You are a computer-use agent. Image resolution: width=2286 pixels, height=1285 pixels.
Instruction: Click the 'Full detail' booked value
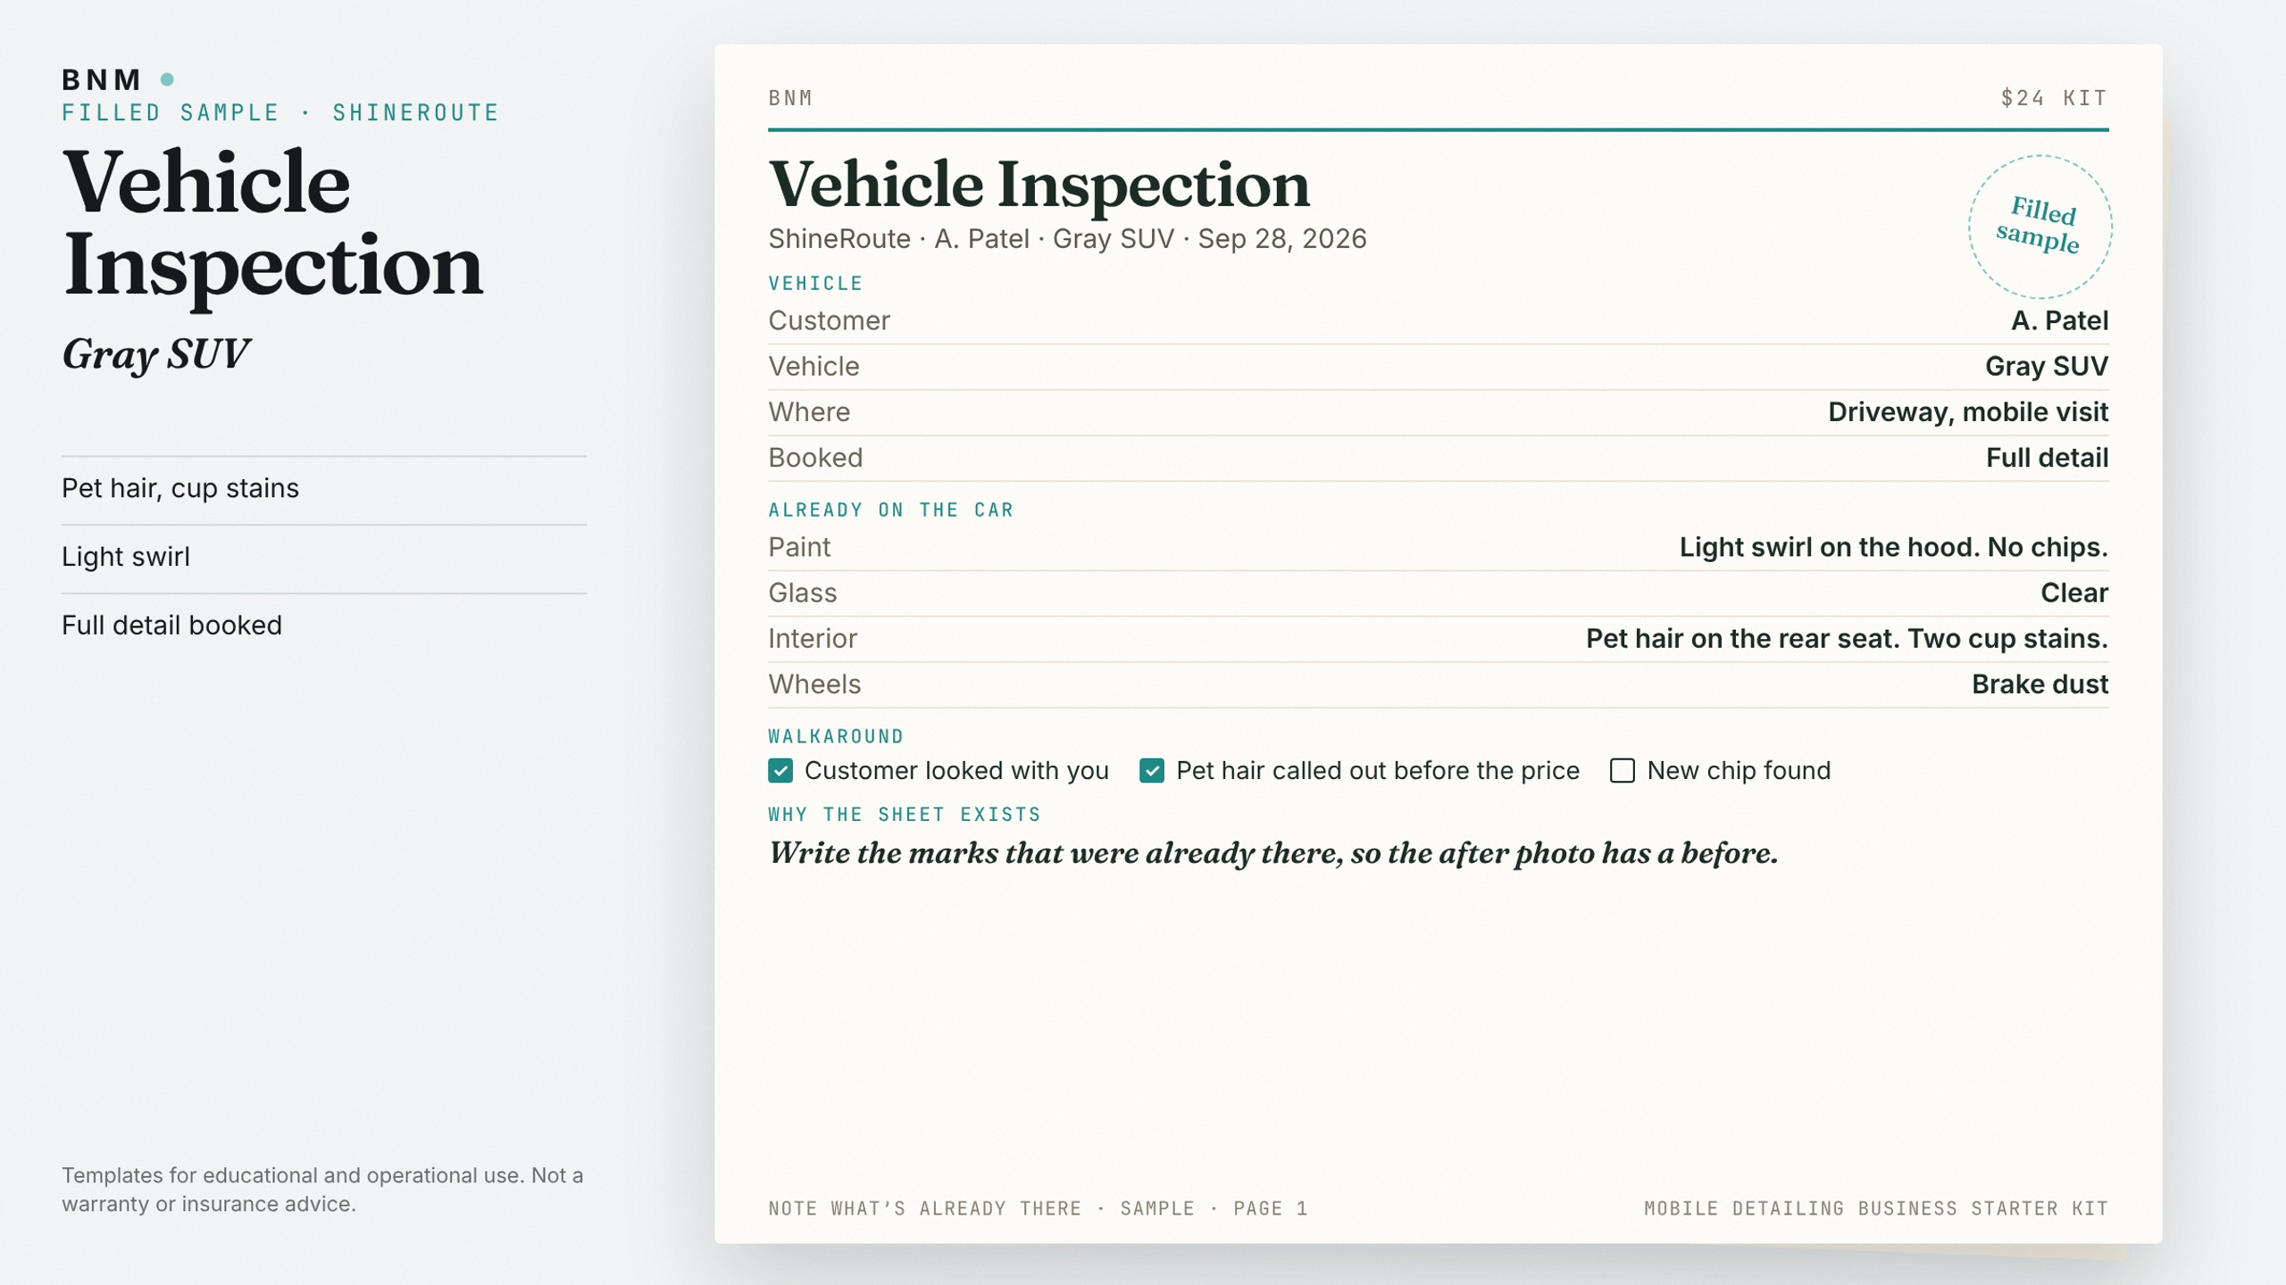(x=2047, y=458)
